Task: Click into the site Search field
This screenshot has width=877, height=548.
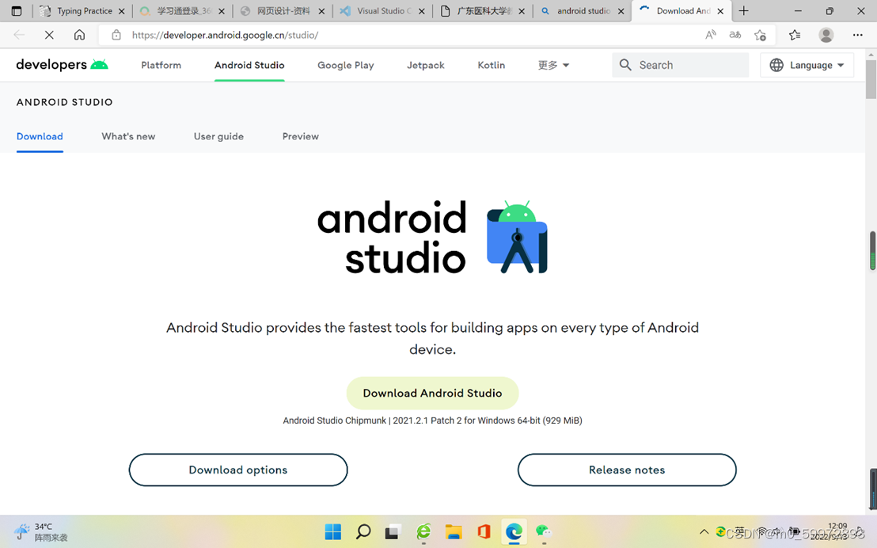Action: point(680,65)
